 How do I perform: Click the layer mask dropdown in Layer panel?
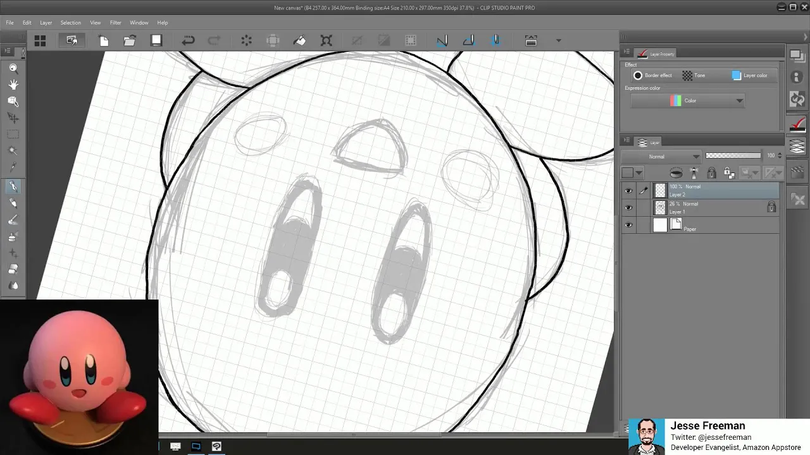750,173
